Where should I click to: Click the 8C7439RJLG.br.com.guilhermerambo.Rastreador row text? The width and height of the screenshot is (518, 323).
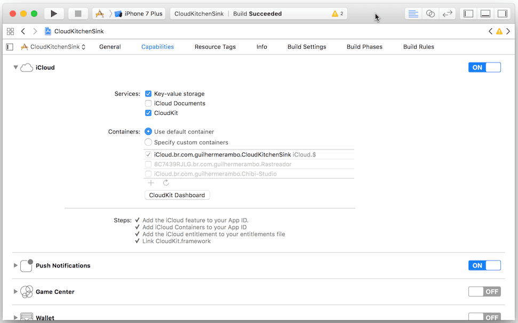point(222,164)
